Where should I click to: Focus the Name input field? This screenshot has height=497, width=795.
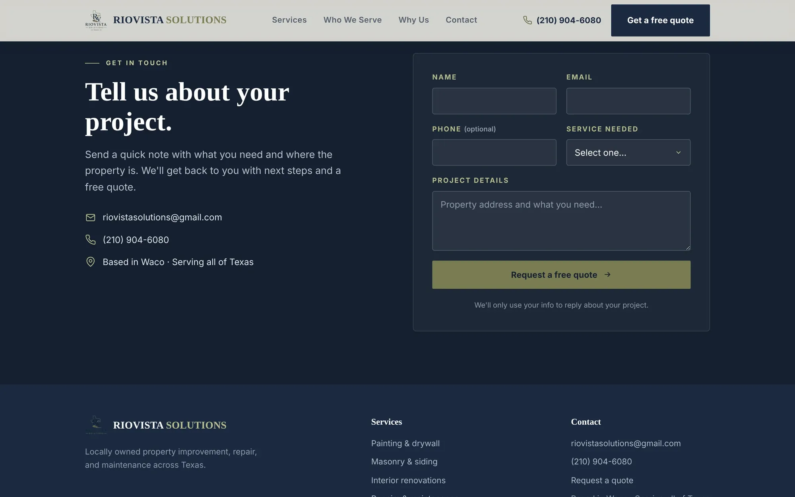[494, 101]
